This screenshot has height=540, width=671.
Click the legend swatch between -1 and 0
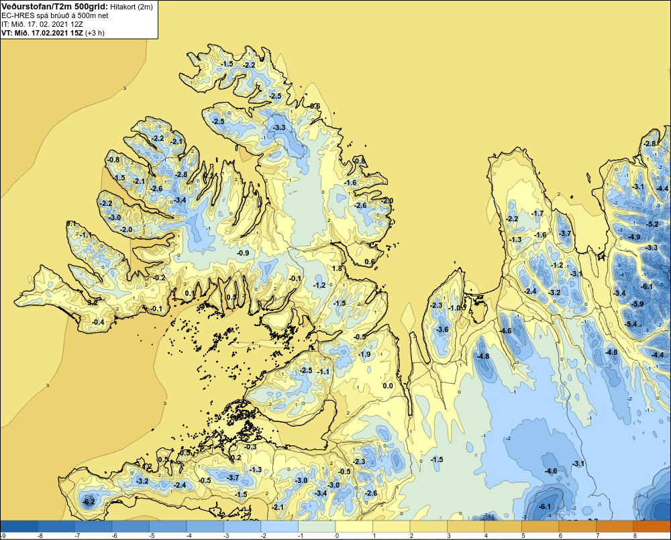(x=317, y=526)
